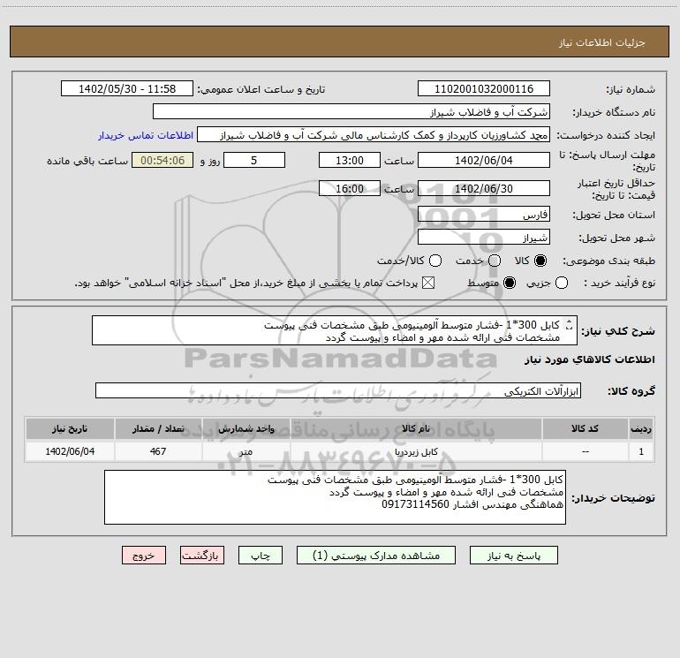Select the خدمت radio button
Screen dimensions: 680x658
pos(495,261)
